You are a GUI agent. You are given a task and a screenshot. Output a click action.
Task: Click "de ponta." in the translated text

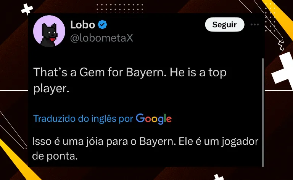click(x=55, y=156)
